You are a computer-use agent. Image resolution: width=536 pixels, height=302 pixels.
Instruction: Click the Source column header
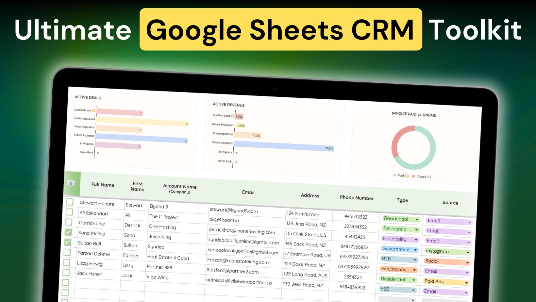[450, 203]
